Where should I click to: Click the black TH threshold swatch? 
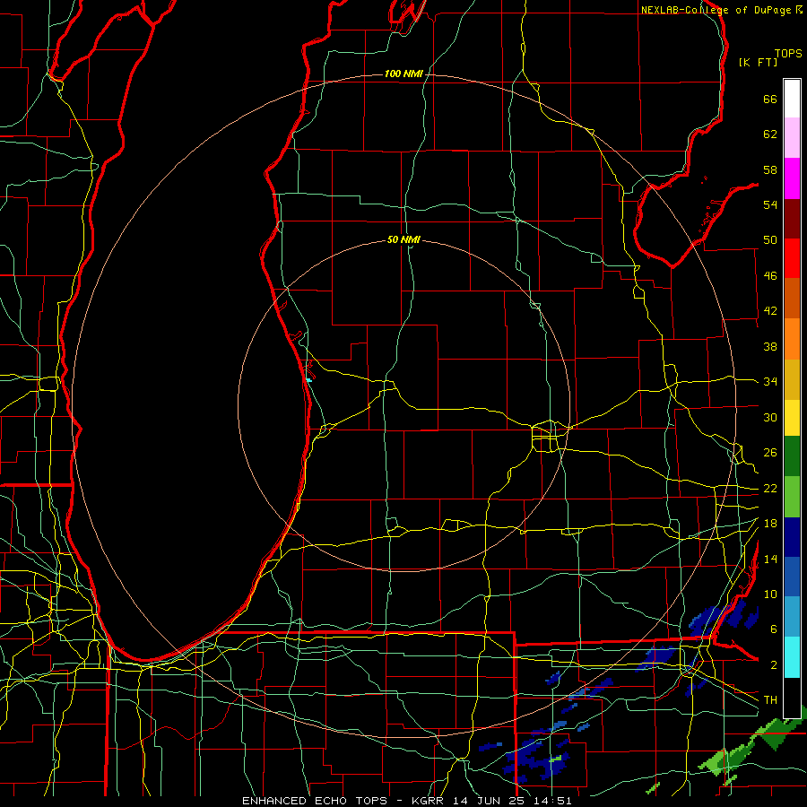pyautogui.click(x=792, y=698)
